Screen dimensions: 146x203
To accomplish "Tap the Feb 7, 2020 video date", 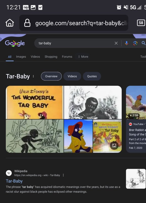I will [x=136, y=148].
